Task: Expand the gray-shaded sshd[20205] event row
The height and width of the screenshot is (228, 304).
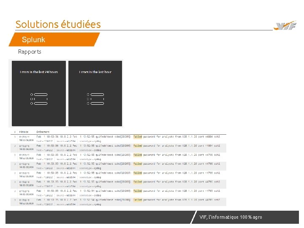Action: [x=15, y=164]
